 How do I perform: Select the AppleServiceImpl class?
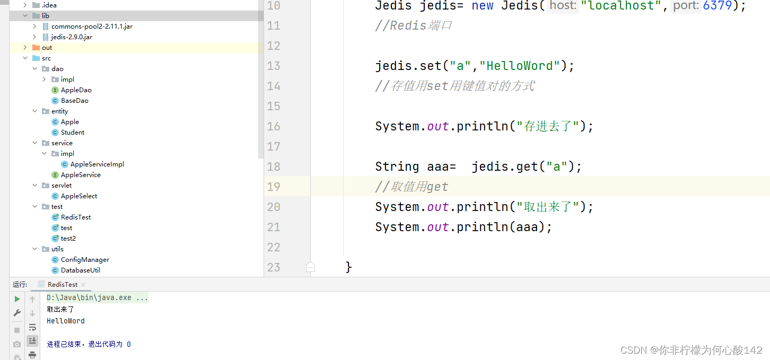(x=97, y=164)
